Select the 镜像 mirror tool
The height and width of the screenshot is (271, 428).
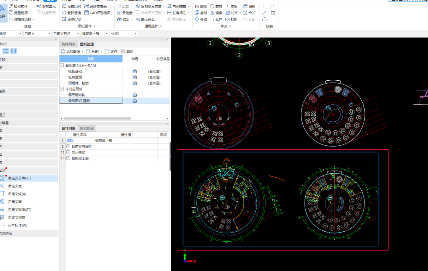(x=216, y=13)
